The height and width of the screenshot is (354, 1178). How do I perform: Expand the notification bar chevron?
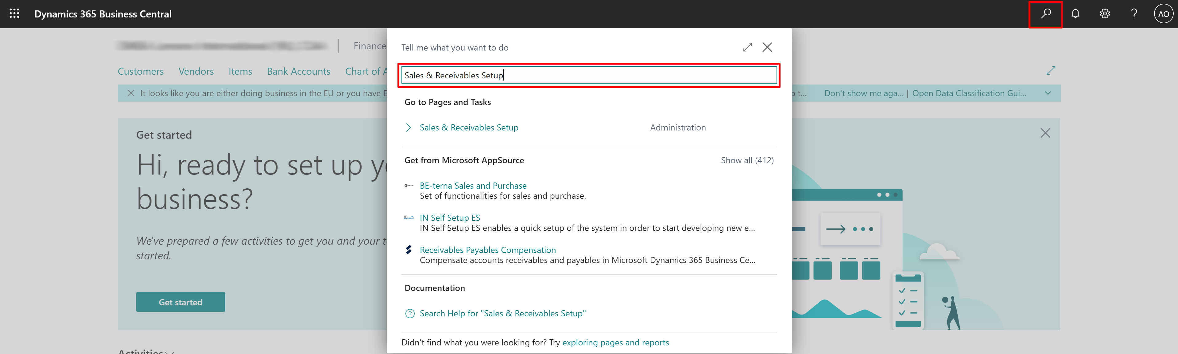point(1048,93)
